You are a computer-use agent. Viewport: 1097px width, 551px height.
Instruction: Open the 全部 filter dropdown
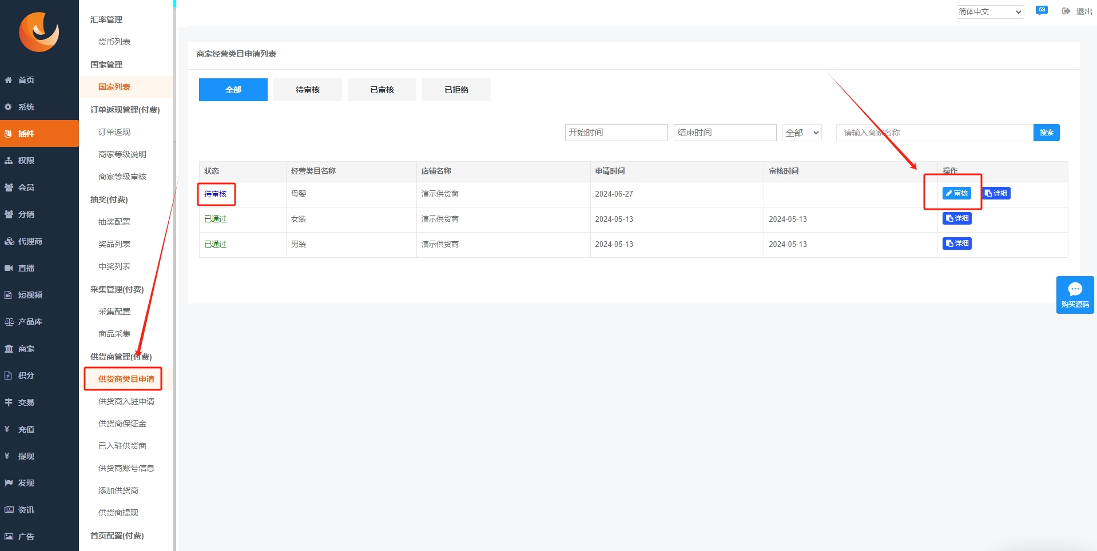point(802,133)
